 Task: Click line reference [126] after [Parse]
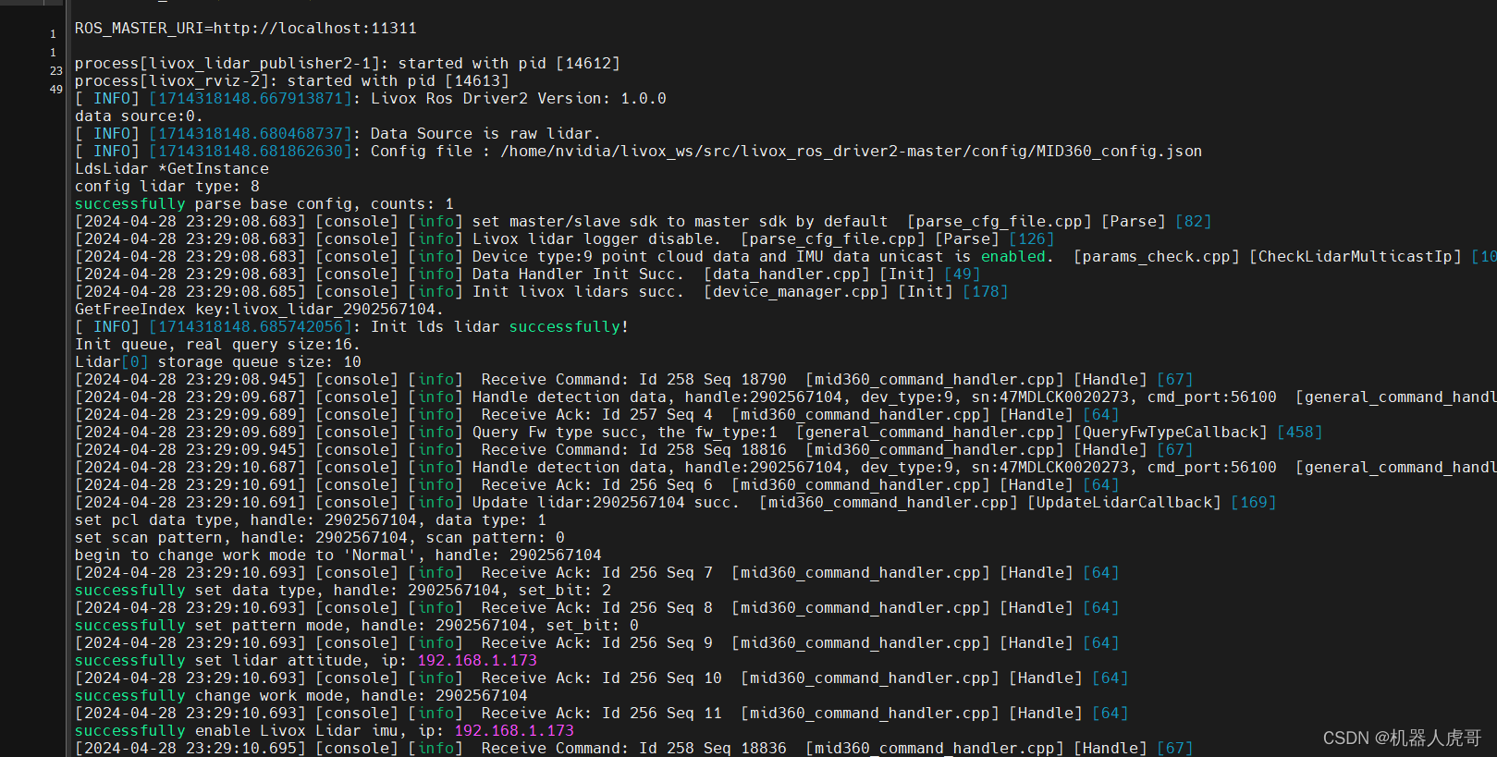[x=1031, y=239]
